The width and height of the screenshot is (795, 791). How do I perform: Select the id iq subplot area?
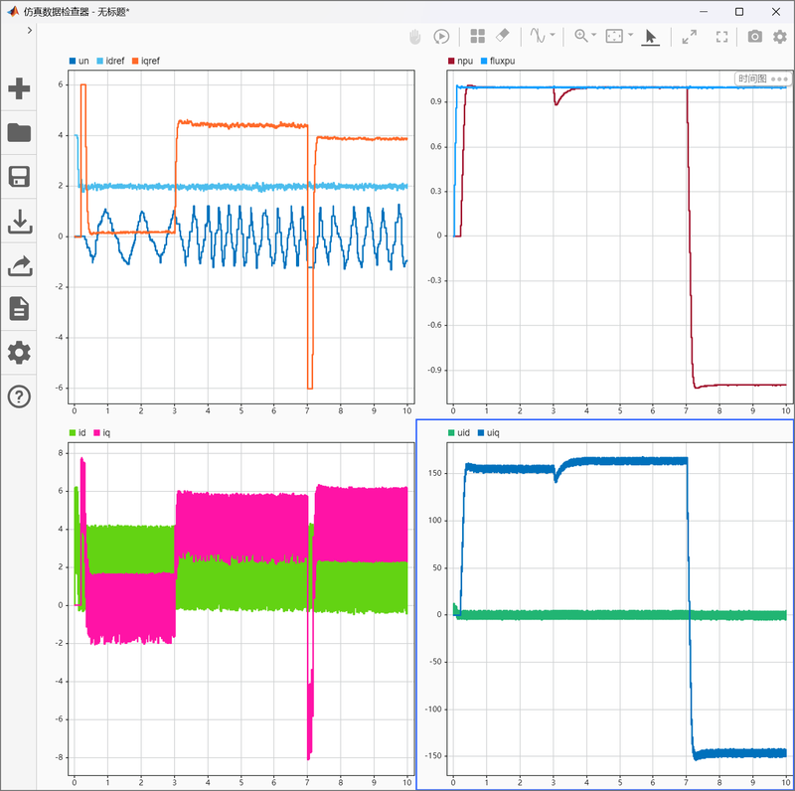click(x=241, y=608)
